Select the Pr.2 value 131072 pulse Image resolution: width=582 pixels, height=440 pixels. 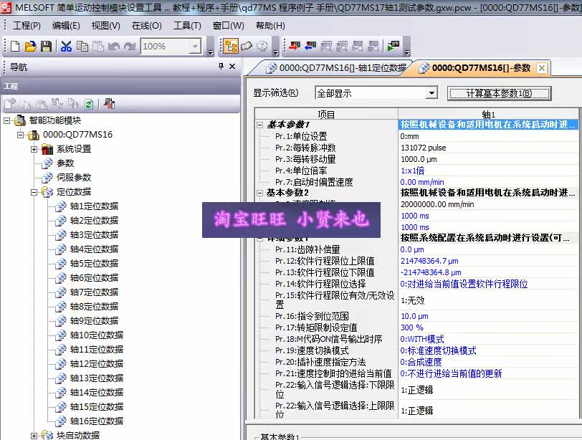[x=488, y=148]
